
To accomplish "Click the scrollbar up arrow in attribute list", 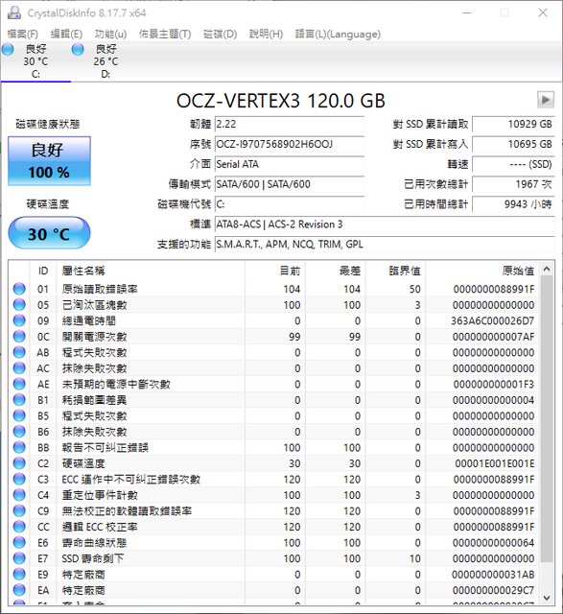I will (x=547, y=269).
